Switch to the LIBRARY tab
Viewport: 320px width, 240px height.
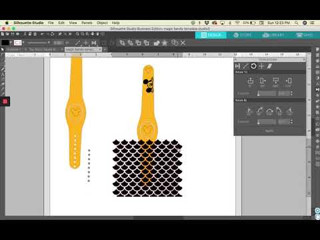(273, 35)
